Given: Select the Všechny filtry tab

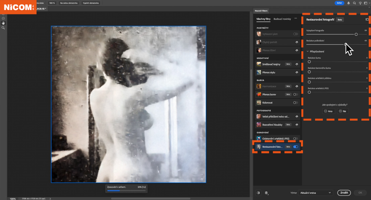Looking at the screenshot, I should point(263,19).
